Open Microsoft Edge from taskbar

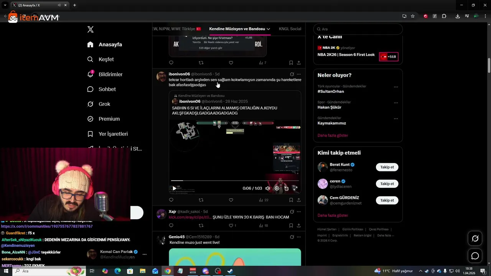[117, 271]
